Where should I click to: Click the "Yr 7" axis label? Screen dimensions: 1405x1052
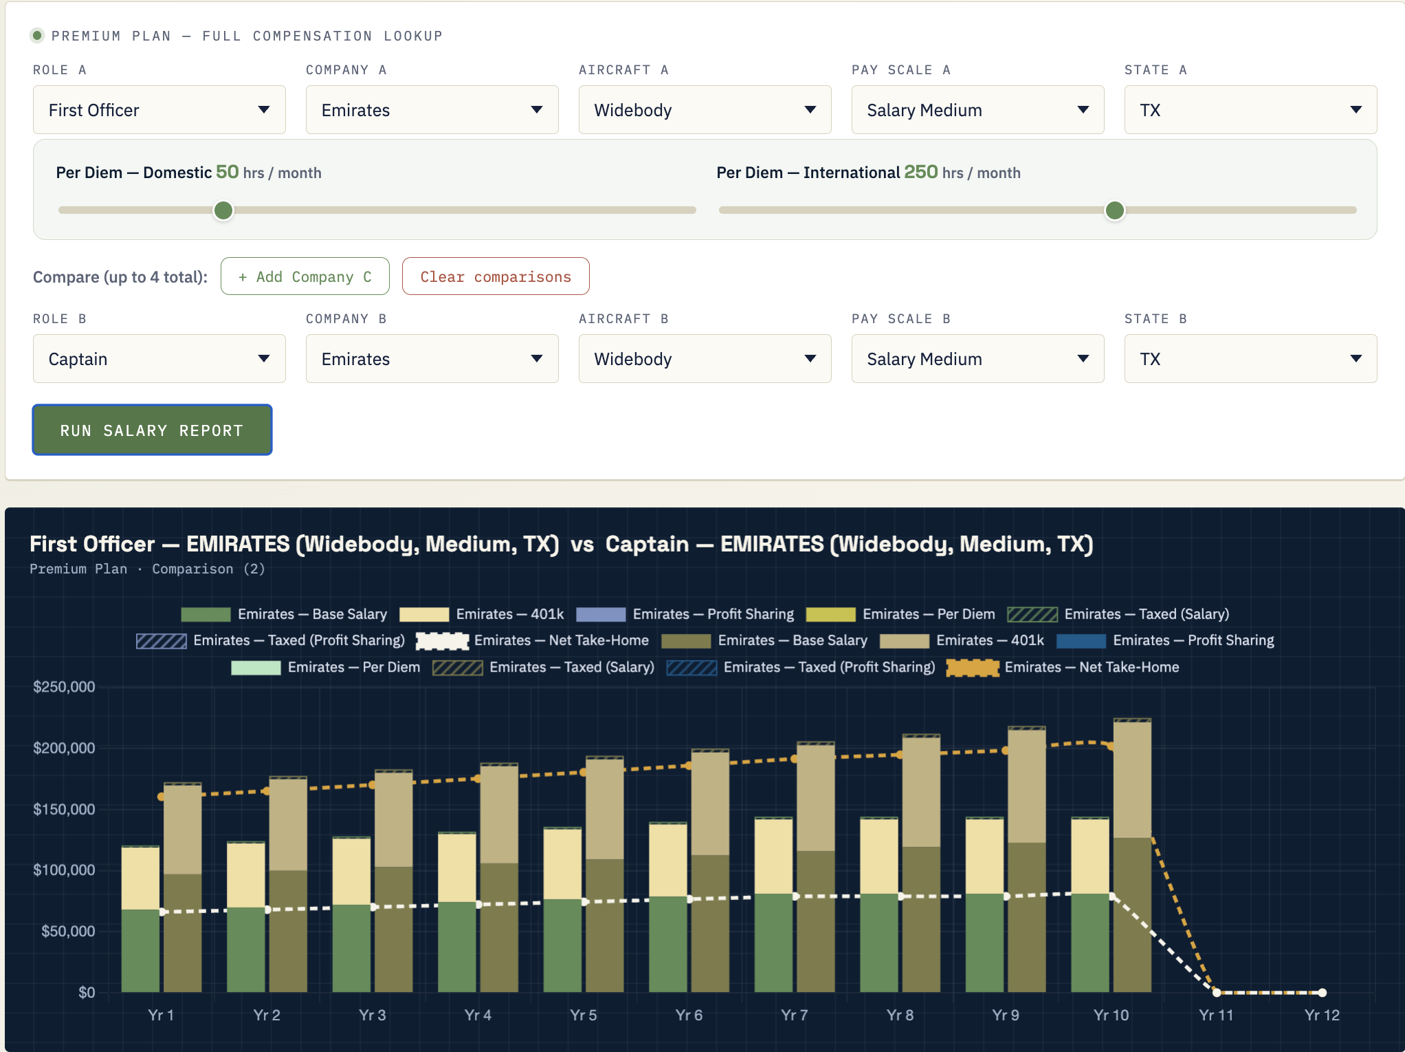click(x=795, y=1015)
